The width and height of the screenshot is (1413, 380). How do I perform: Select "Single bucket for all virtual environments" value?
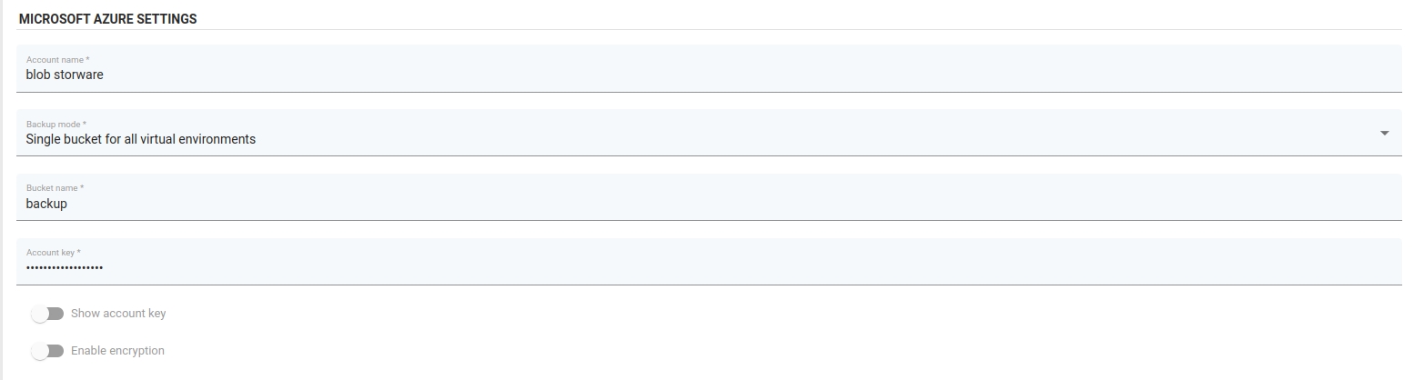(x=140, y=139)
